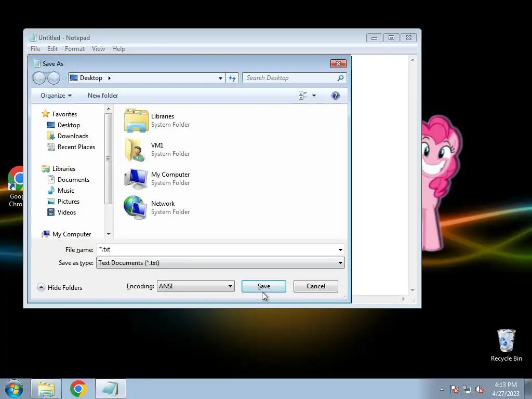Open the Libraries system folder icon
Viewport: 532px width, 399px height.
(x=136, y=121)
